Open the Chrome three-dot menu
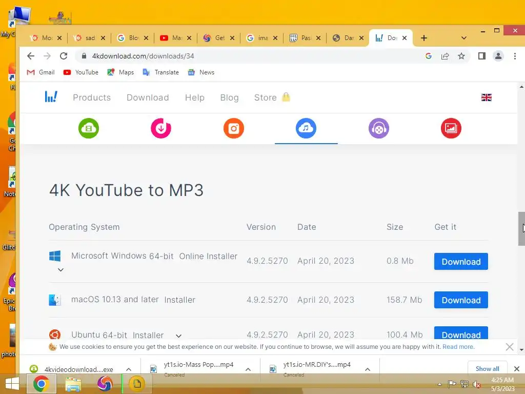525x394 pixels. coord(515,56)
